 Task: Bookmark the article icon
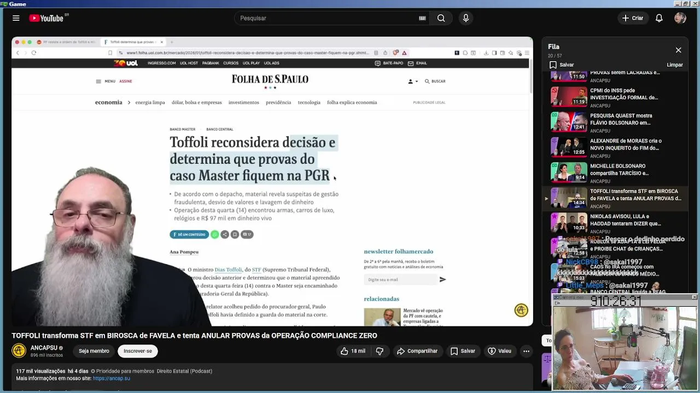pyautogui.click(x=235, y=234)
